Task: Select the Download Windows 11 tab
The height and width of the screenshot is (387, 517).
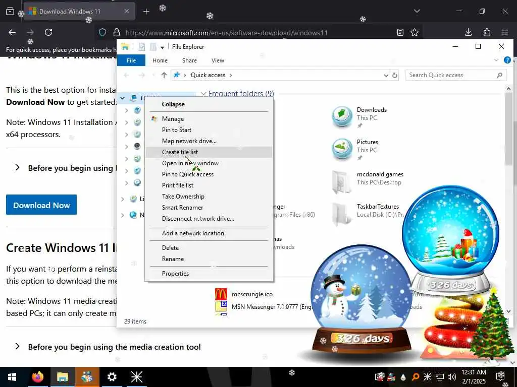Action: point(79,11)
